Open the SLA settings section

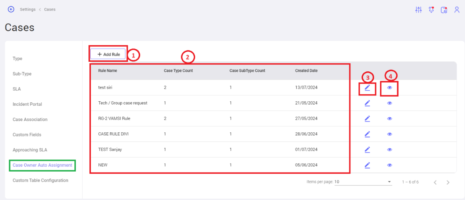[17, 89]
